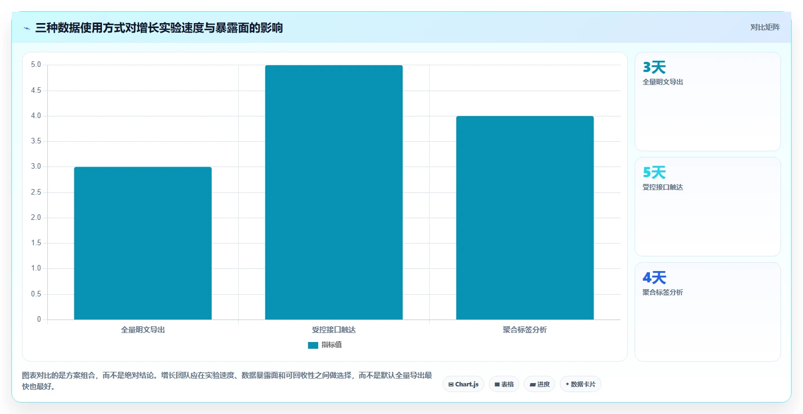Click the y-axis value 2.5

click(x=36, y=192)
